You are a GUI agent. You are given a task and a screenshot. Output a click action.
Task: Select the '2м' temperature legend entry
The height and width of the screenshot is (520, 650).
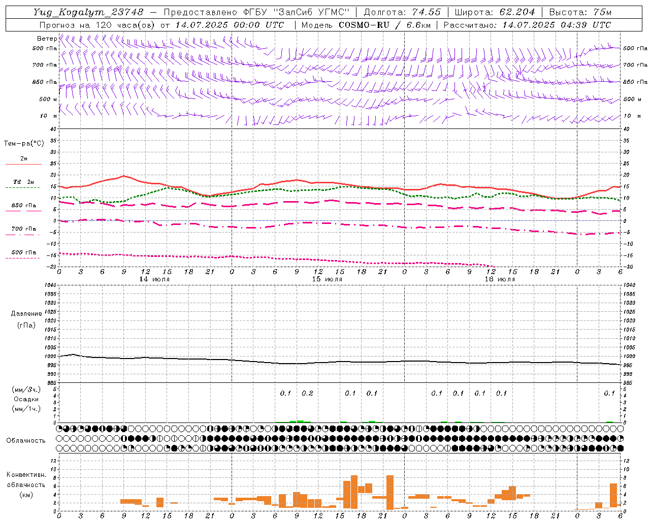tap(24, 159)
